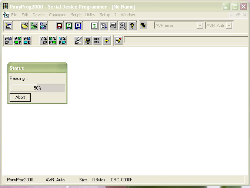This screenshot has height=188, width=250.
Task: Open Setup with wrench icon
Action: [123, 26]
